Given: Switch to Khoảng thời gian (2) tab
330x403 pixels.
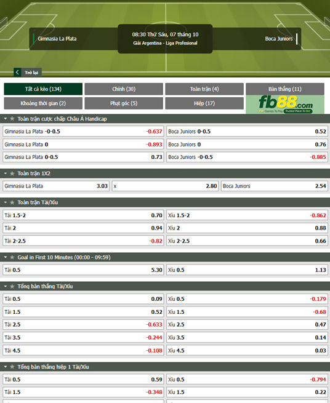Looking at the screenshot, I should click(43, 103).
